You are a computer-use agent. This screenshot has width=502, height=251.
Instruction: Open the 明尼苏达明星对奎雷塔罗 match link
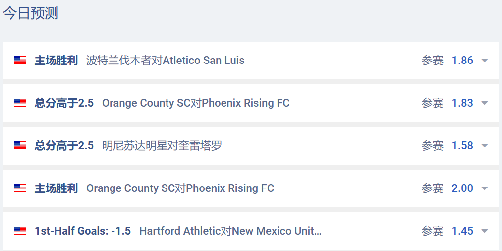[x=162, y=146]
